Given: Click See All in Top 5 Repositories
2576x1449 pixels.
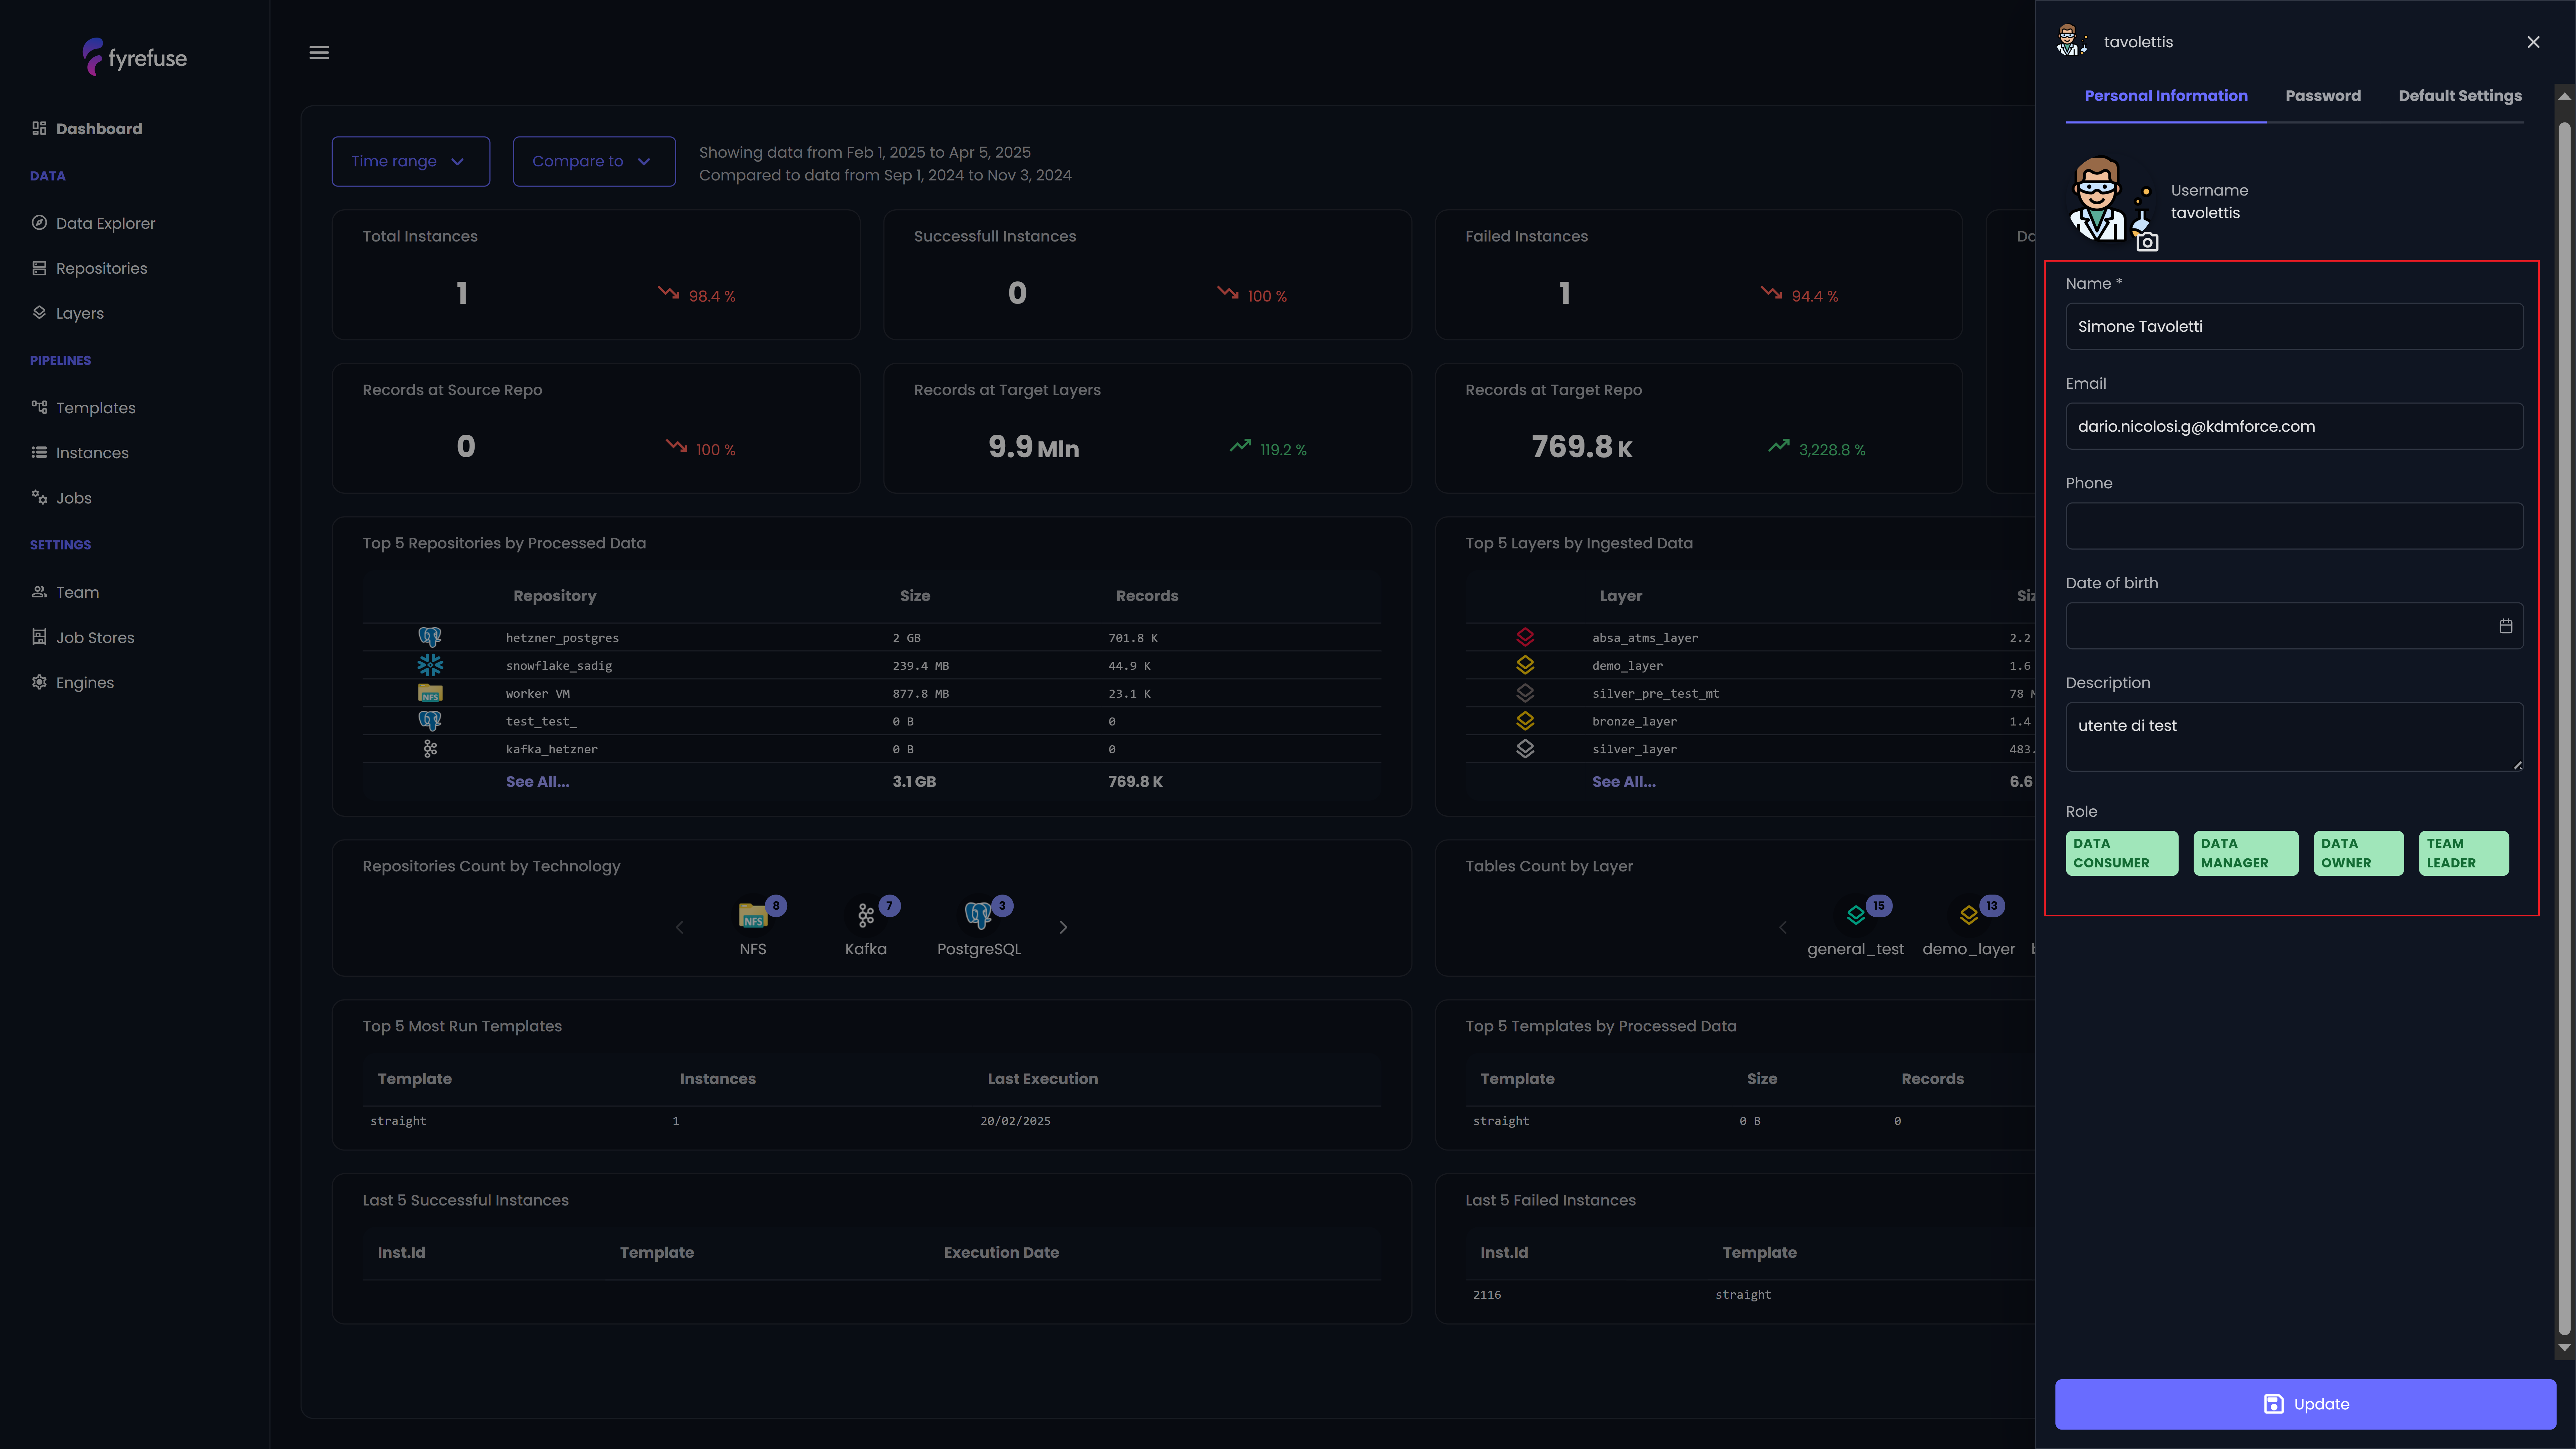Looking at the screenshot, I should 537,782.
